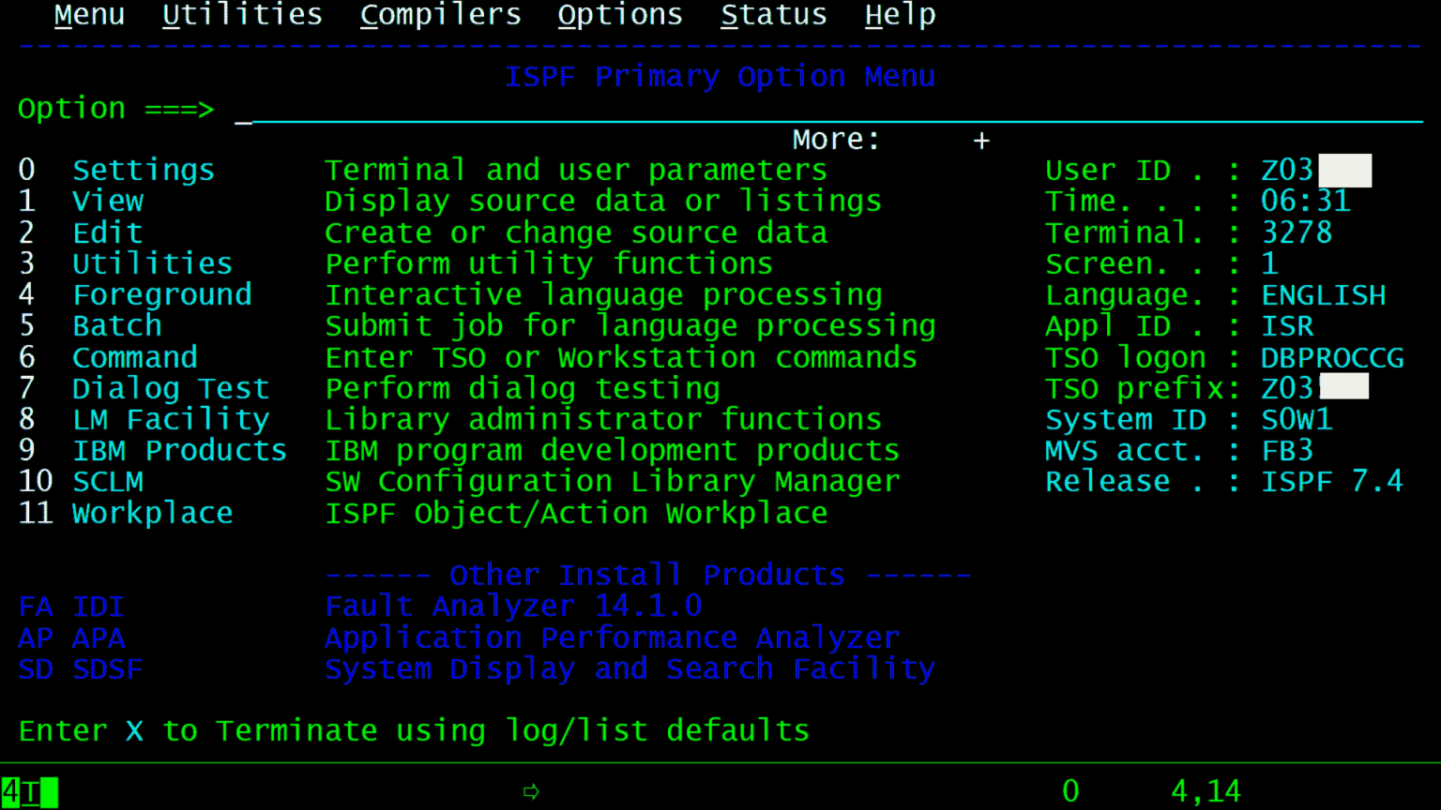Click 'Submit job for language processing' text
1441x810 pixels.
tap(630, 325)
